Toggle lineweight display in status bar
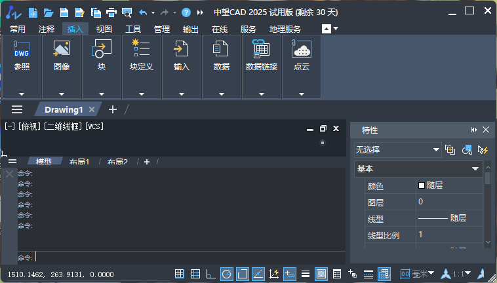 pyautogui.click(x=306, y=274)
